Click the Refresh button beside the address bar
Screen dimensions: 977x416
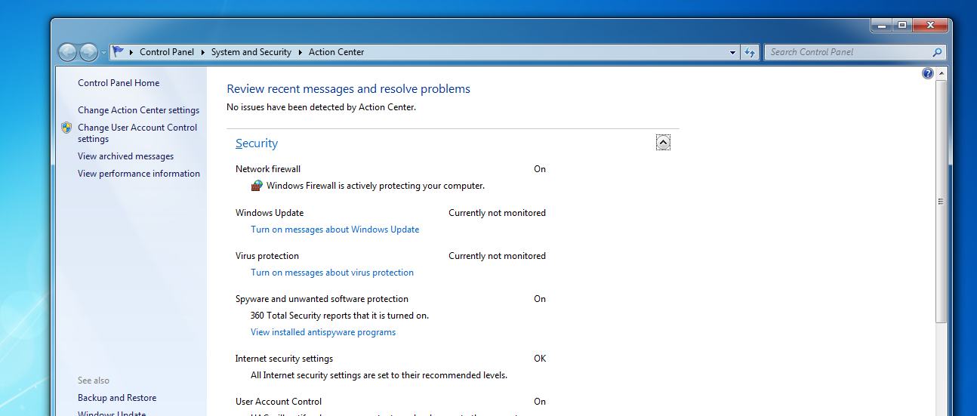pyautogui.click(x=750, y=52)
